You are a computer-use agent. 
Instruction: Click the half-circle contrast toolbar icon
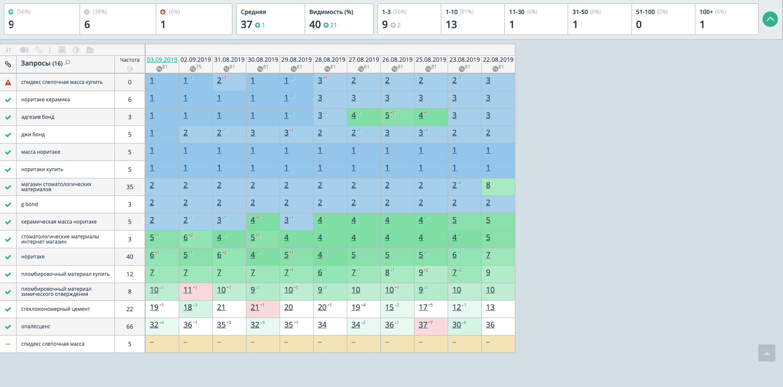coord(76,50)
